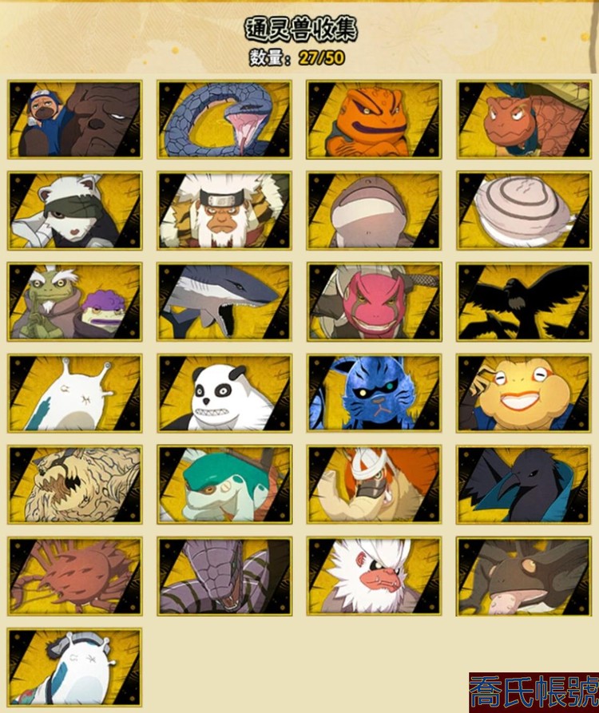
Task: Choose the white weasel with eyepatch card
Action: point(74,211)
